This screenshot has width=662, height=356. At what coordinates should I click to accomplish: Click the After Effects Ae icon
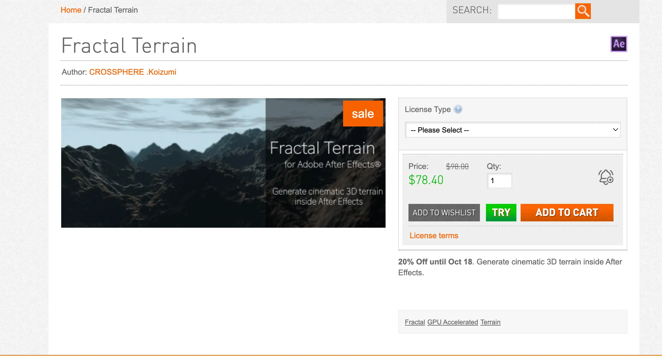[619, 44]
